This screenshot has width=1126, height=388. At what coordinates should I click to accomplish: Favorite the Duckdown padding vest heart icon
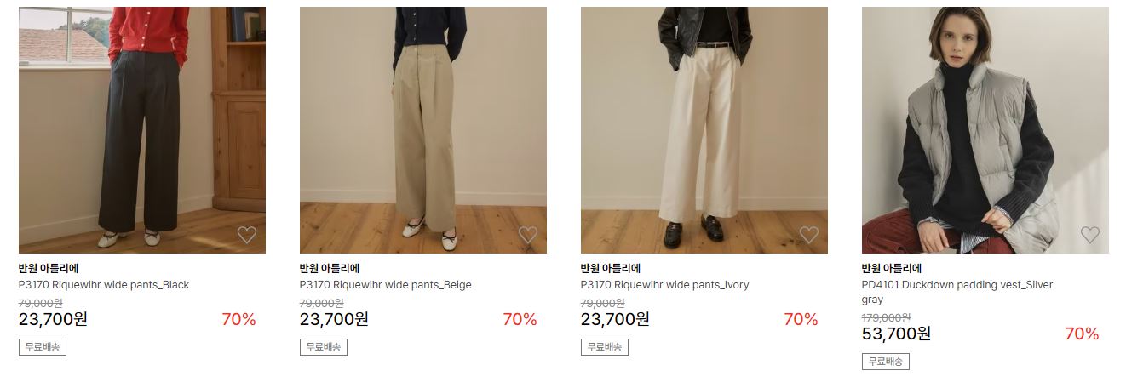coord(1090,235)
